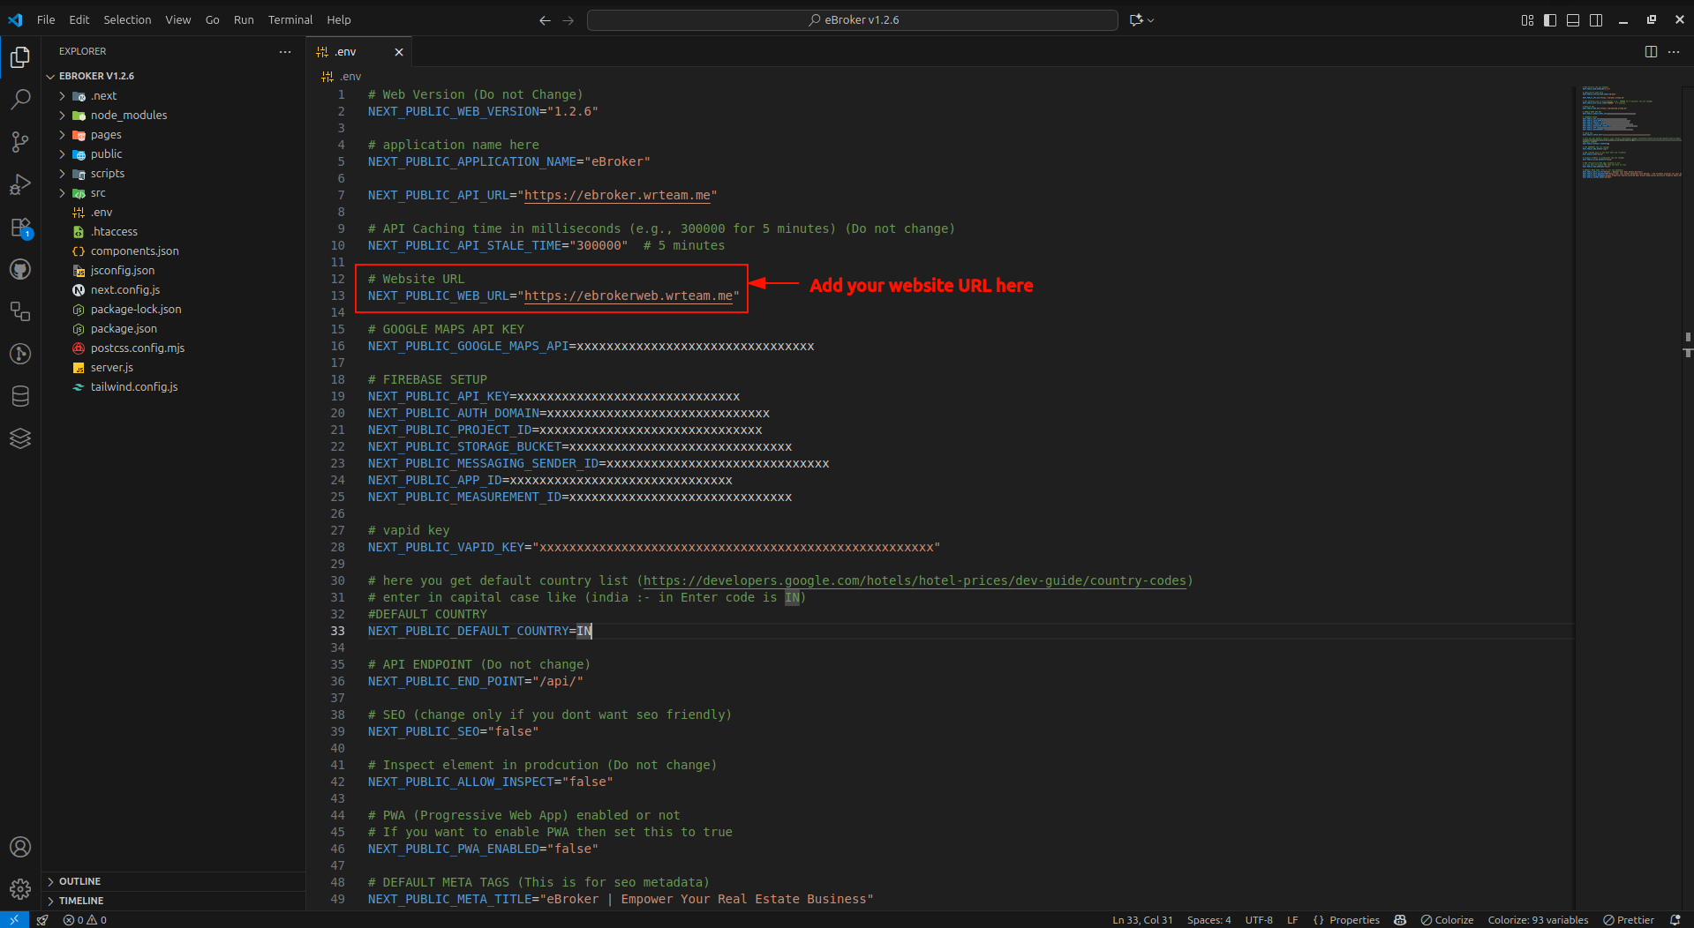Click the Prettier status bar button

pyautogui.click(x=1629, y=920)
